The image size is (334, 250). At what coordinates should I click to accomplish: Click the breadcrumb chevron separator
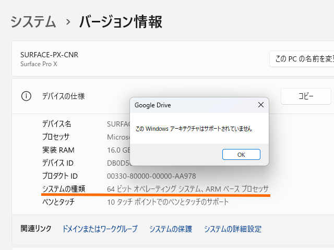click(x=68, y=22)
